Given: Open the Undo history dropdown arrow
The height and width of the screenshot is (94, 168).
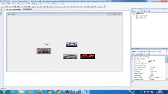Looking at the screenshot, I should click(x=47, y=7).
